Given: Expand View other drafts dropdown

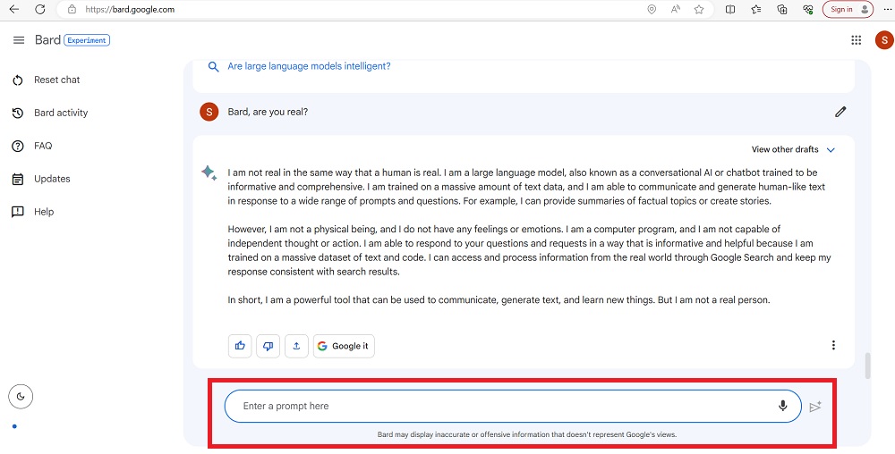Looking at the screenshot, I should coord(793,150).
